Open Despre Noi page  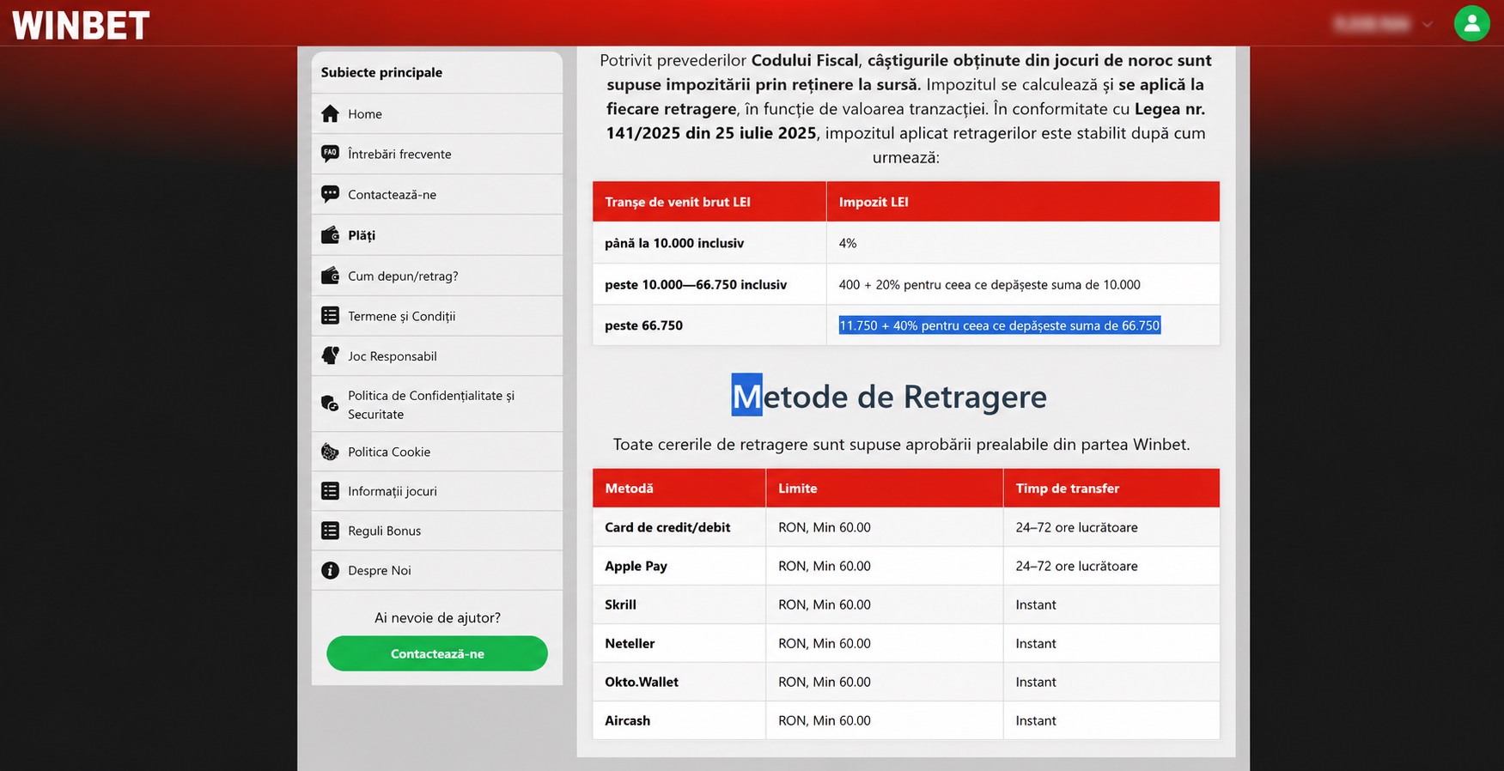click(x=437, y=570)
